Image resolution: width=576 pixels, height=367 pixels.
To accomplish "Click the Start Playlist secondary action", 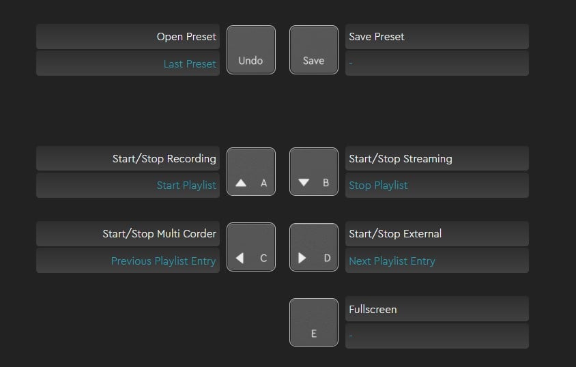I will [128, 186].
